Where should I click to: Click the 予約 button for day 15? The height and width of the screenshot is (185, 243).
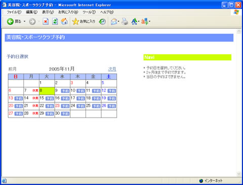pyautogui.click(x=50, y=98)
